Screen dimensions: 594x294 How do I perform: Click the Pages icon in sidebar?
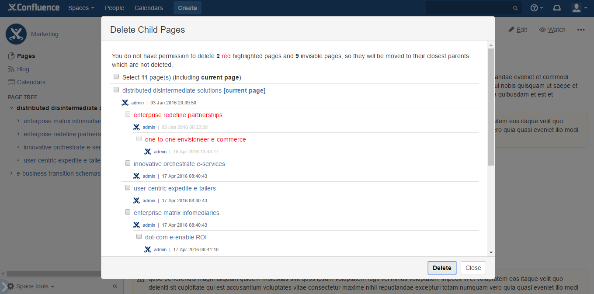[12, 56]
